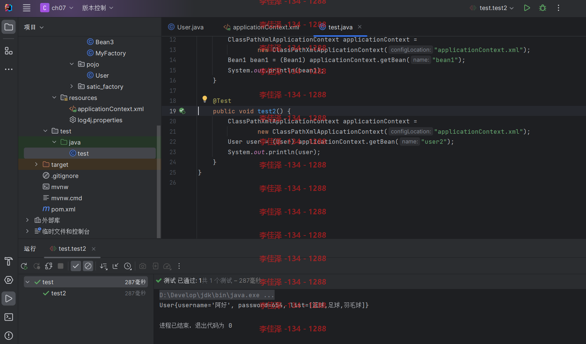Switch to applicationContext.xml tab

pos(262,27)
